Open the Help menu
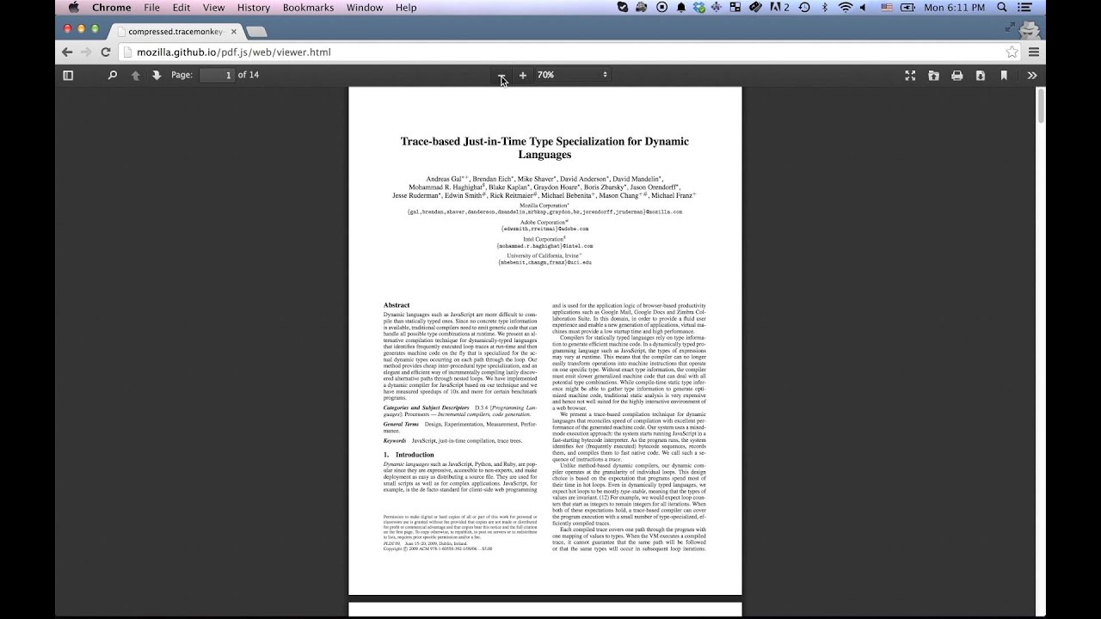Screen dimensions: 1101x619 406,8
